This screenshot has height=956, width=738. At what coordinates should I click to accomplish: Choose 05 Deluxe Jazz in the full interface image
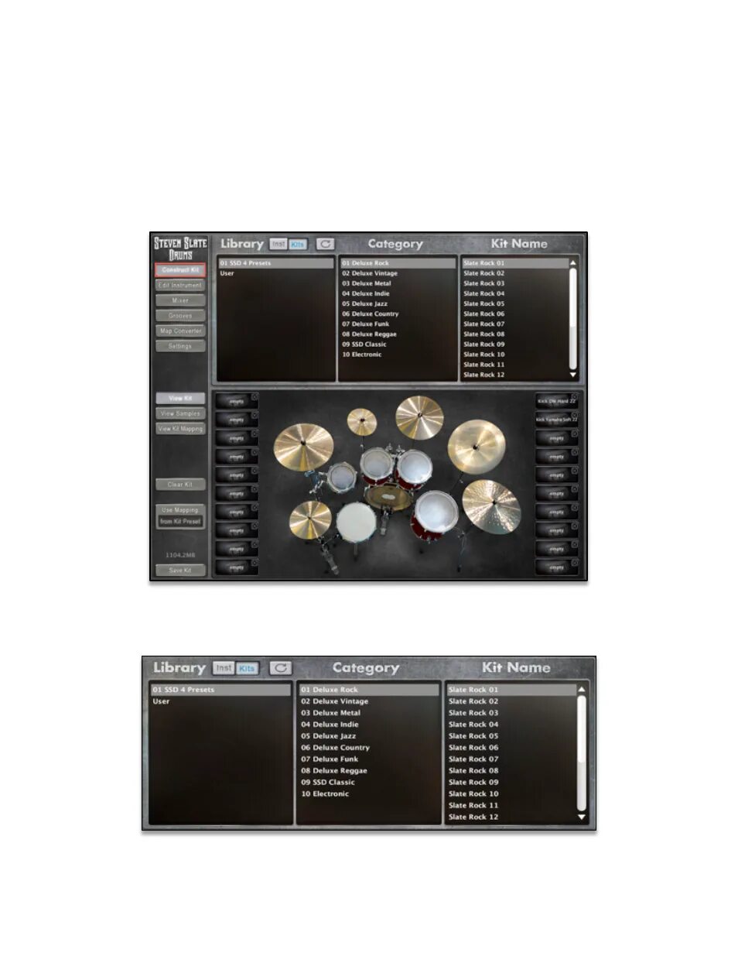click(398, 303)
